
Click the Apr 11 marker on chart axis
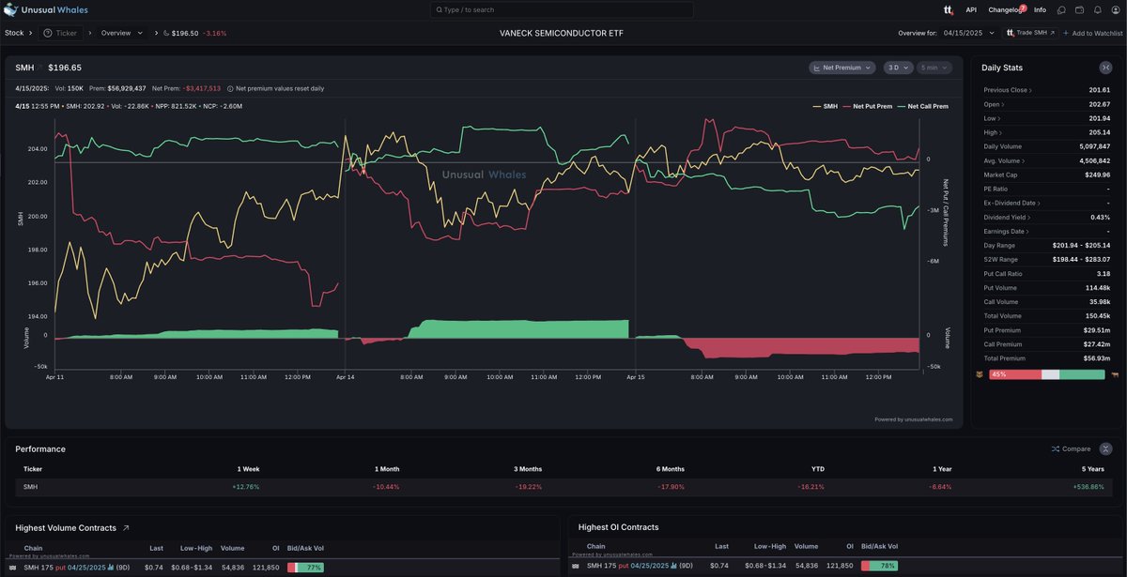tap(55, 377)
